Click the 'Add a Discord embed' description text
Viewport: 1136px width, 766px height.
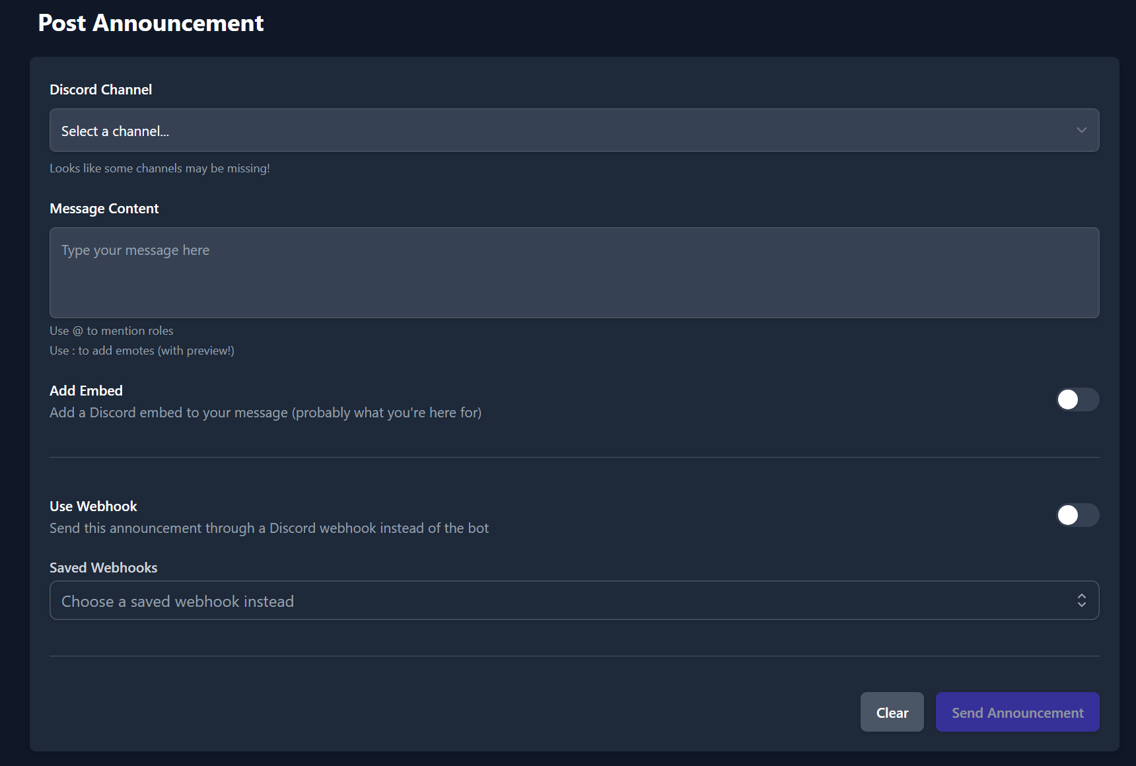pyautogui.click(x=266, y=413)
